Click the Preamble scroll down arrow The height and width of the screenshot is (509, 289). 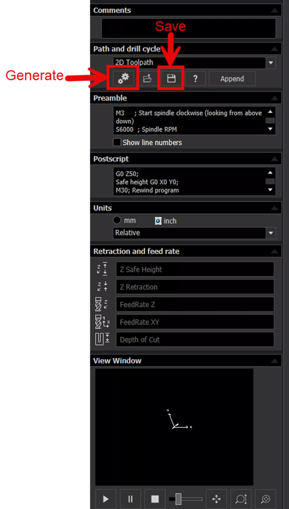pyautogui.click(x=270, y=129)
